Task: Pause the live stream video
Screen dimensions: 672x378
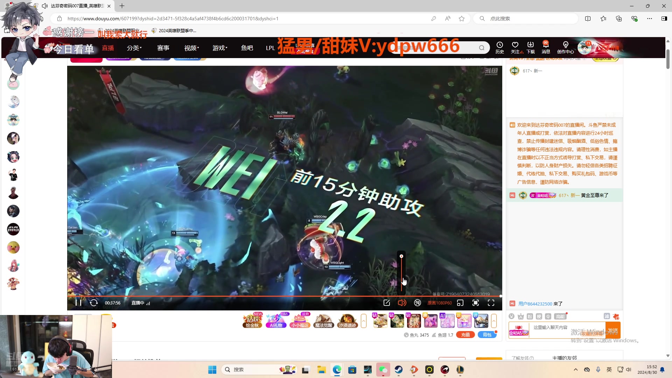Action: coord(78,303)
